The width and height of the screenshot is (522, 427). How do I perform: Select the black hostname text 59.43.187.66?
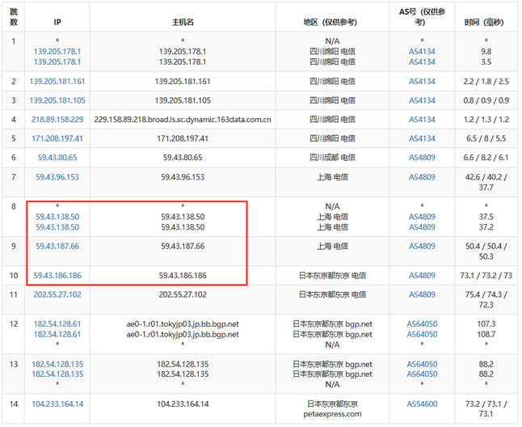(x=183, y=246)
